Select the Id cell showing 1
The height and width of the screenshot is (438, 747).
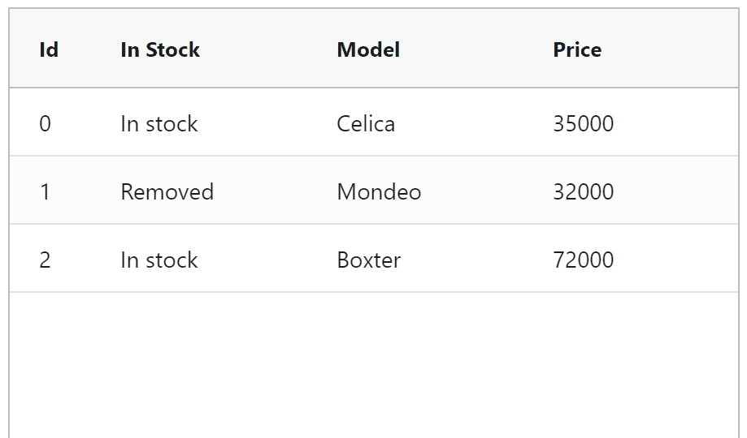45,191
